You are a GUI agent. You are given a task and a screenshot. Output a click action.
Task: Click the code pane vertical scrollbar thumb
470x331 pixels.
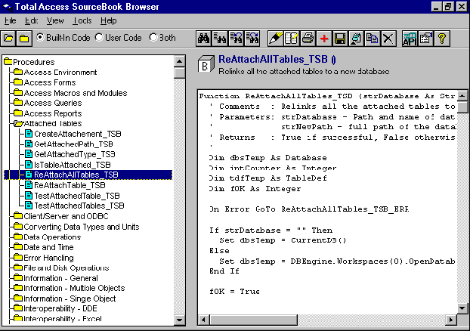(x=462, y=107)
